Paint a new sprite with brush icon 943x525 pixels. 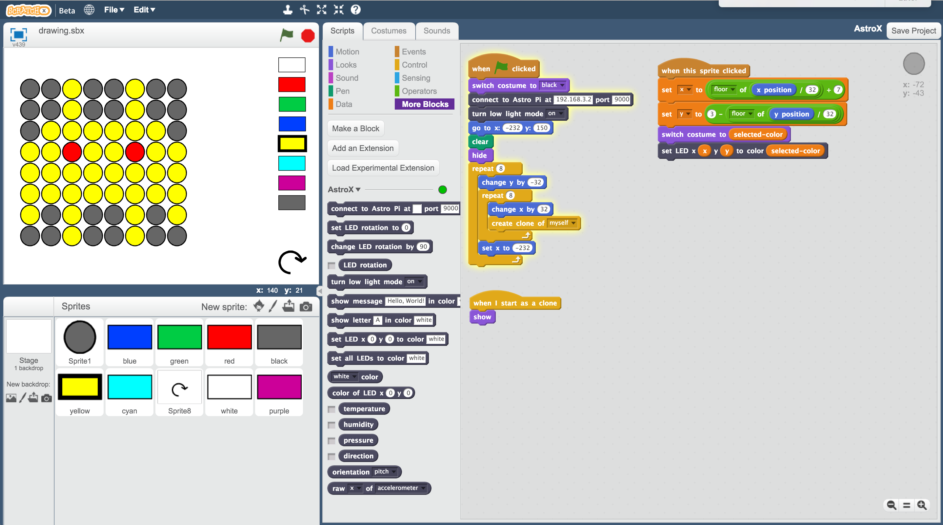(x=273, y=306)
